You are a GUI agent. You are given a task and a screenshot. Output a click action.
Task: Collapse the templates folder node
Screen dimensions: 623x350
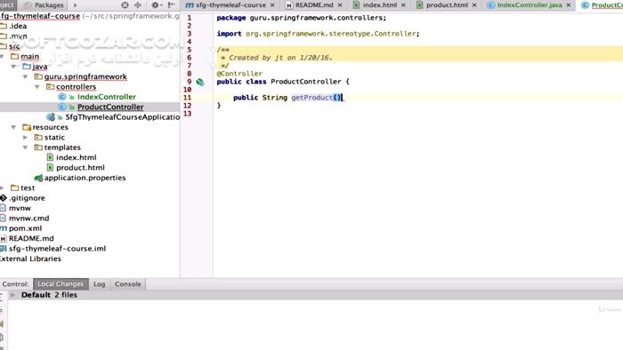point(26,147)
